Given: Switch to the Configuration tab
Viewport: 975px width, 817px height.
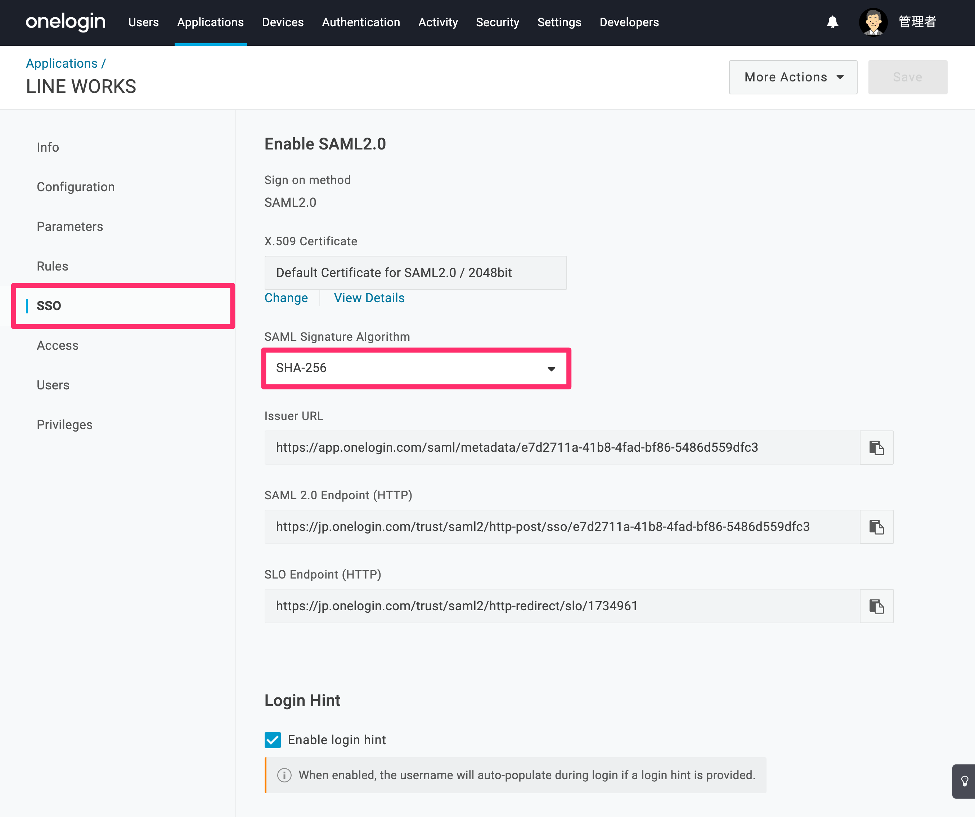Looking at the screenshot, I should (x=76, y=187).
